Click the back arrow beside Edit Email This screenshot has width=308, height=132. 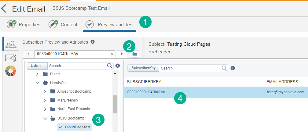tap(4, 9)
